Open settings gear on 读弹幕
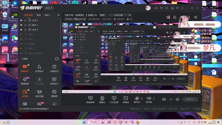Viewport: 222px width, 125px height. point(29,90)
